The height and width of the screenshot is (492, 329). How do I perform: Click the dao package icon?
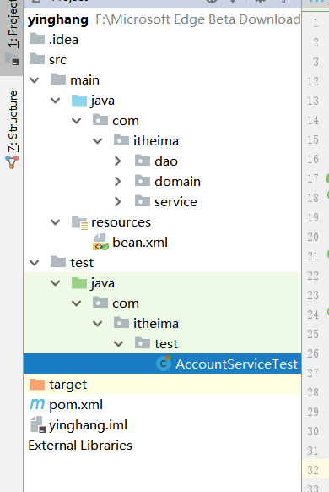click(143, 161)
